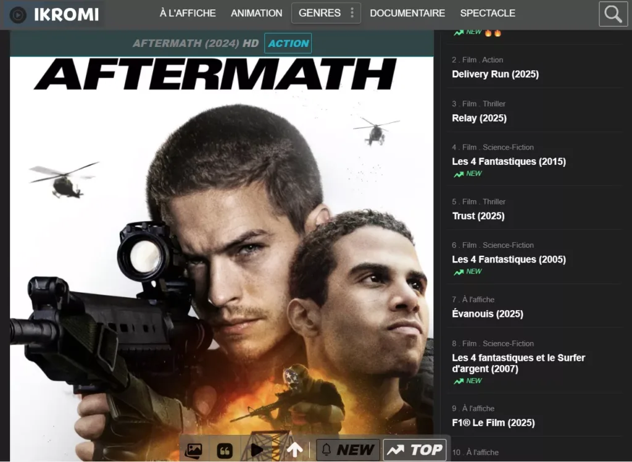Go to À L'AFFICHE menu
The height and width of the screenshot is (462, 632).
pyautogui.click(x=188, y=14)
